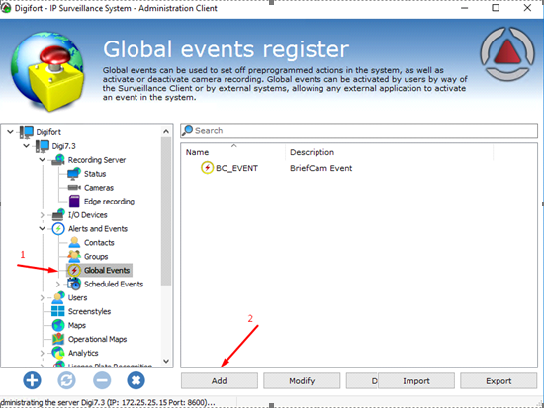The image size is (544, 408).
Task: Click the Scheduled Events calendar icon
Action: (74, 284)
